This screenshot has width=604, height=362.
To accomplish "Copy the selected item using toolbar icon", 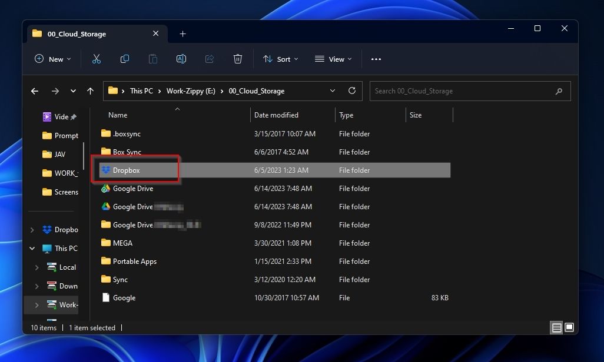I will 124,59.
